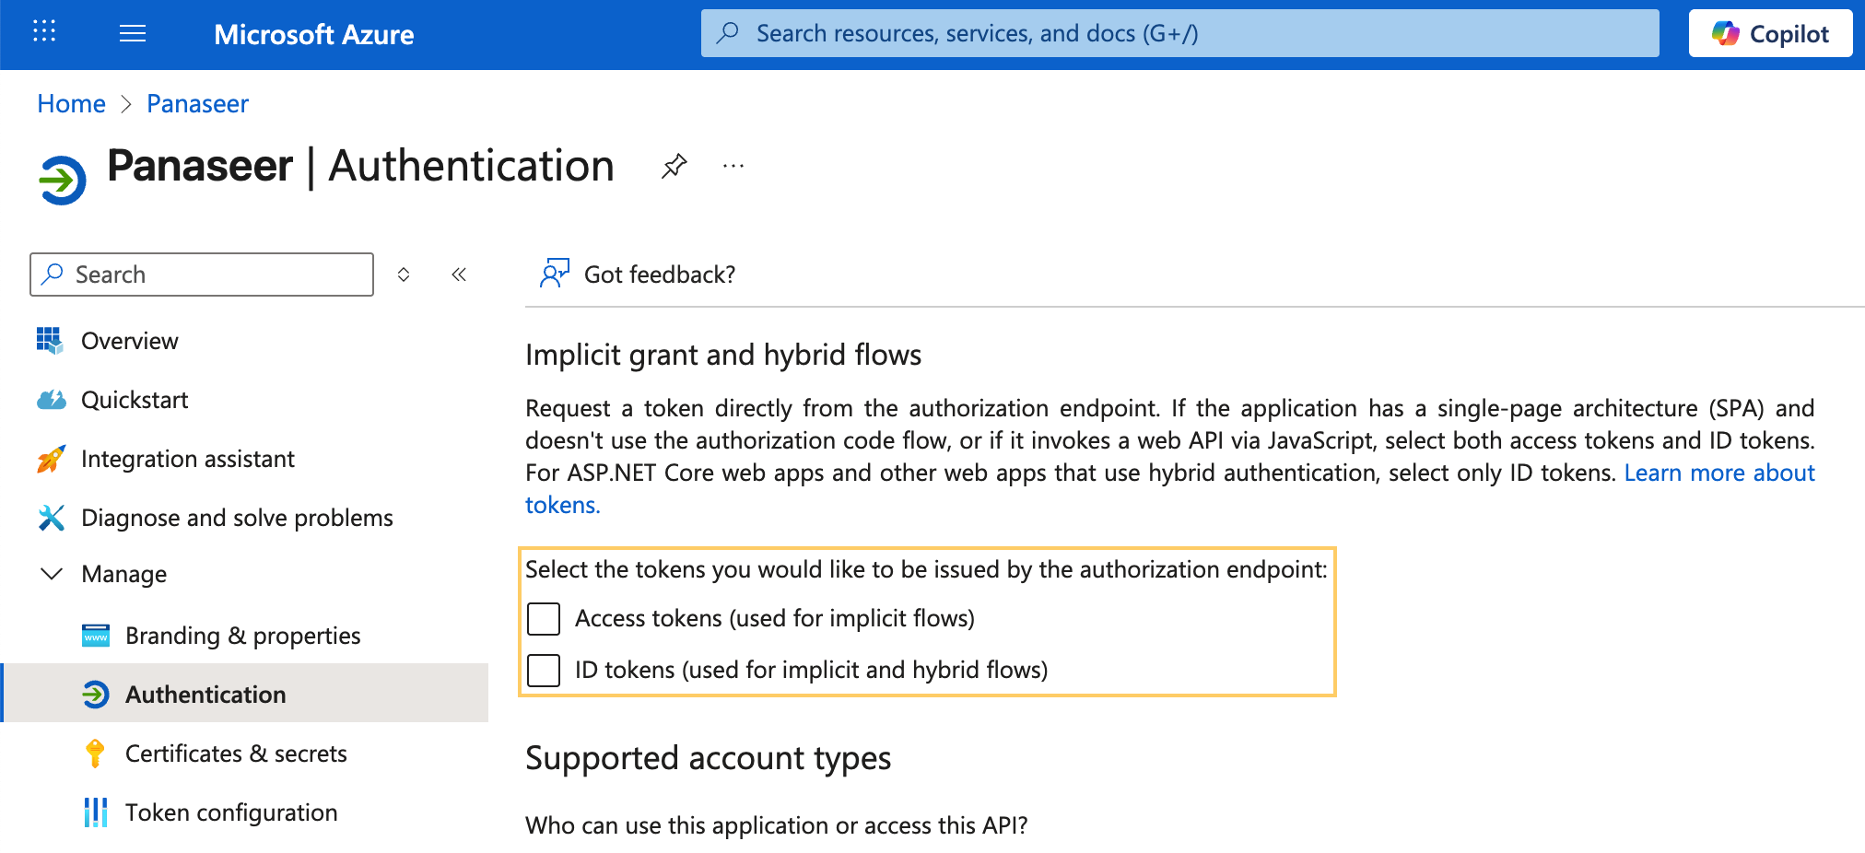This screenshot has height=853, width=1865.
Task: Open the ellipsis more options menu
Action: [x=733, y=166]
